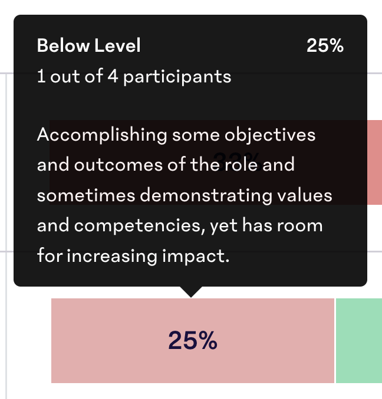
Task: Click the "25%" label inside the pink bar
Action: pos(193,341)
